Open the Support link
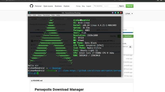165x92 pixels. pos(89,6)
